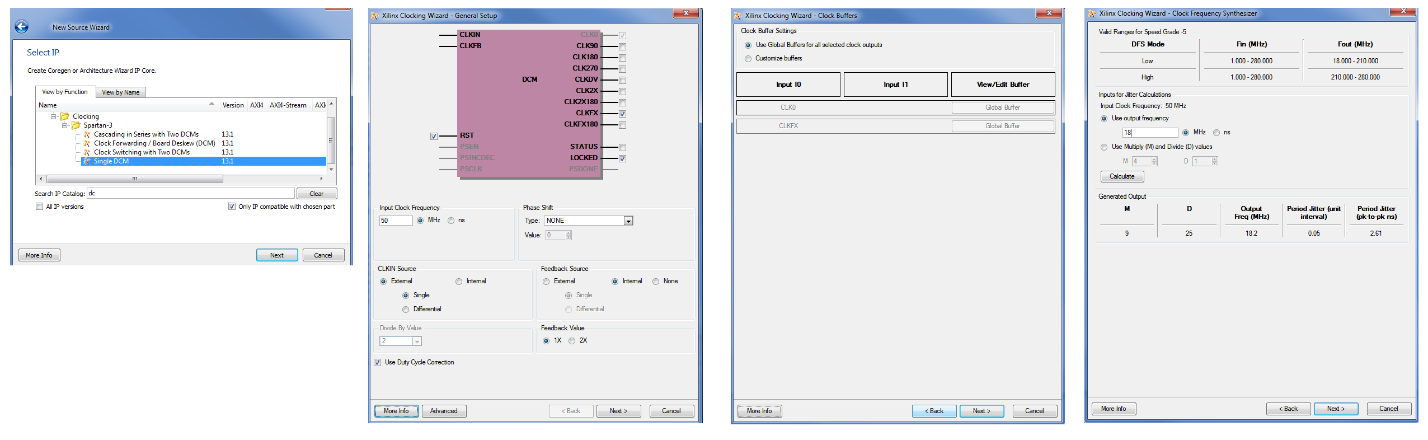The height and width of the screenshot is (440, 1428).
Task: Click the View/Edit Buffer header
Action: 1003,85
